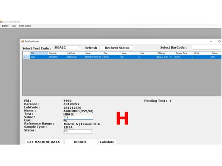Click the GET MACHINE DATA button
222x166 pixels.
click(44, 142)
